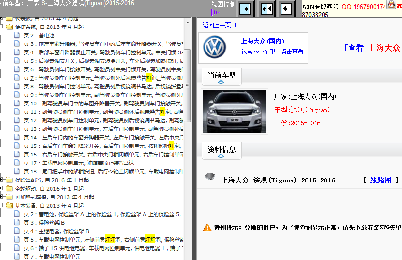
Task: Open 页 9 驾驶员侧车门控制单元 entry
Action: click(x=103, y=95)
